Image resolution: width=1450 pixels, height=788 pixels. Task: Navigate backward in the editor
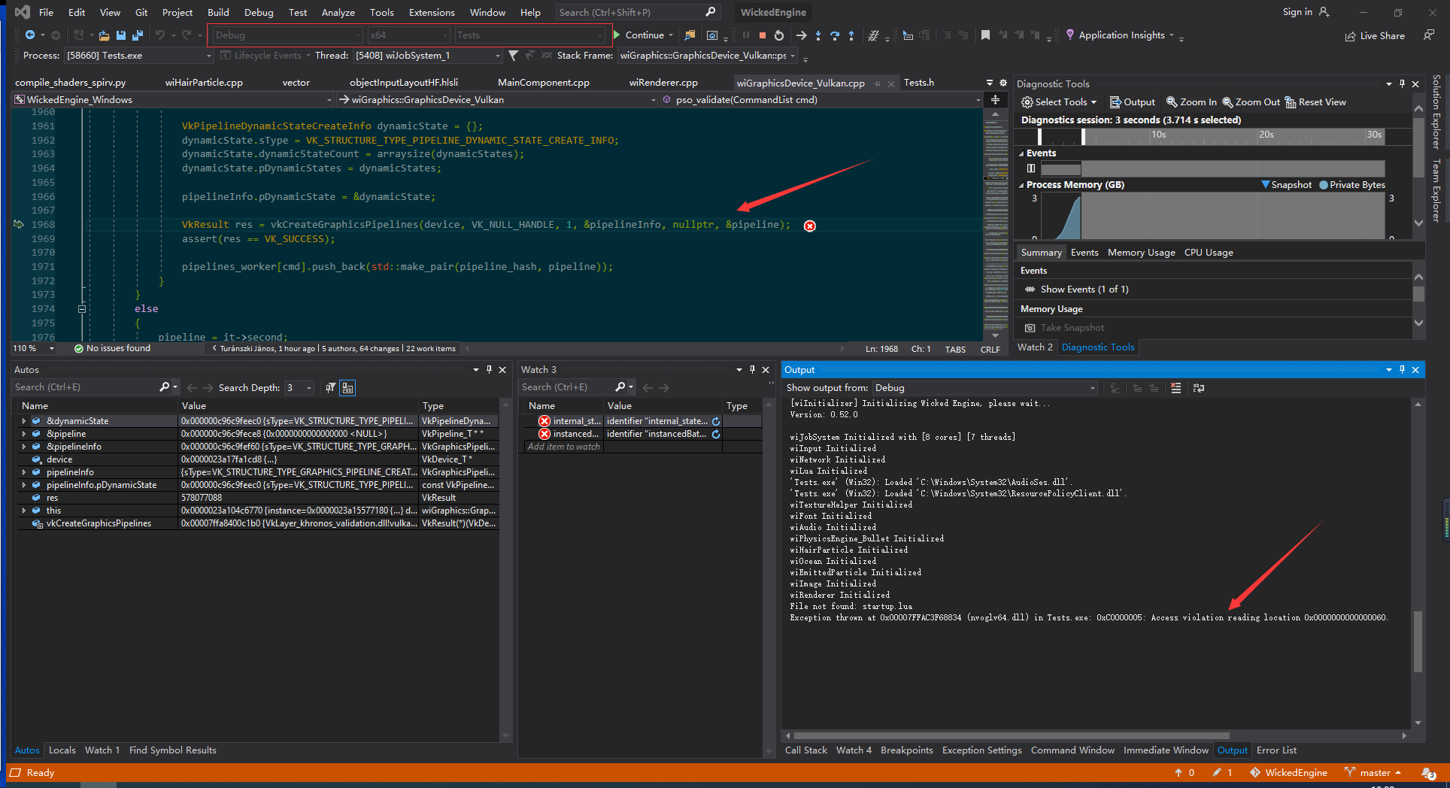click(29, 35)
